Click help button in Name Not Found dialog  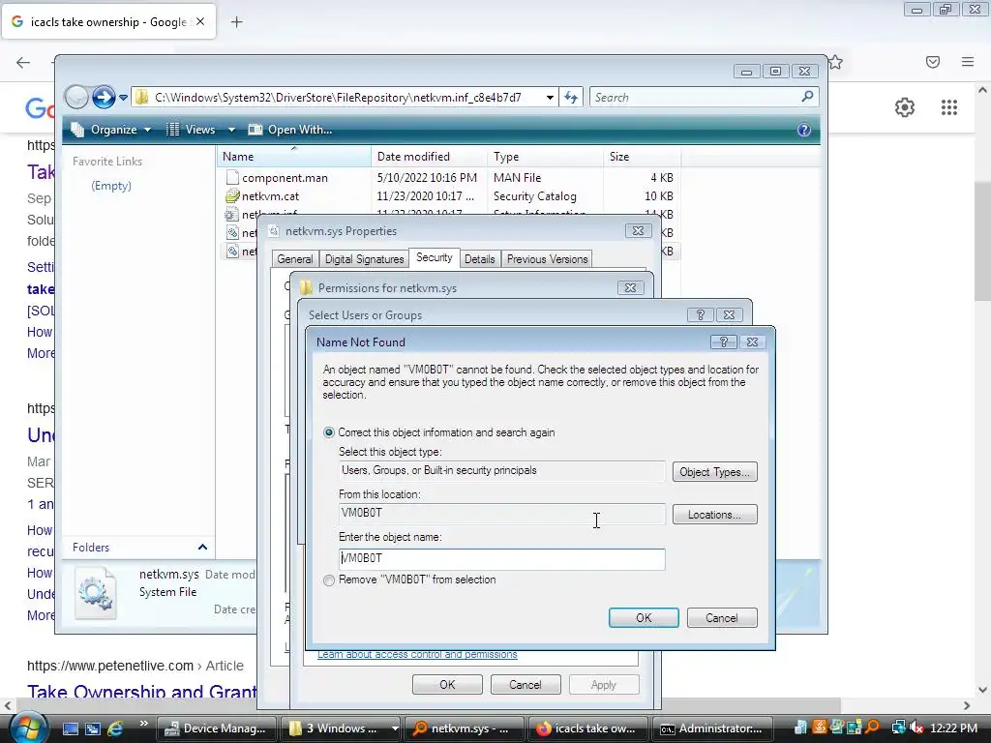[724, 342]
